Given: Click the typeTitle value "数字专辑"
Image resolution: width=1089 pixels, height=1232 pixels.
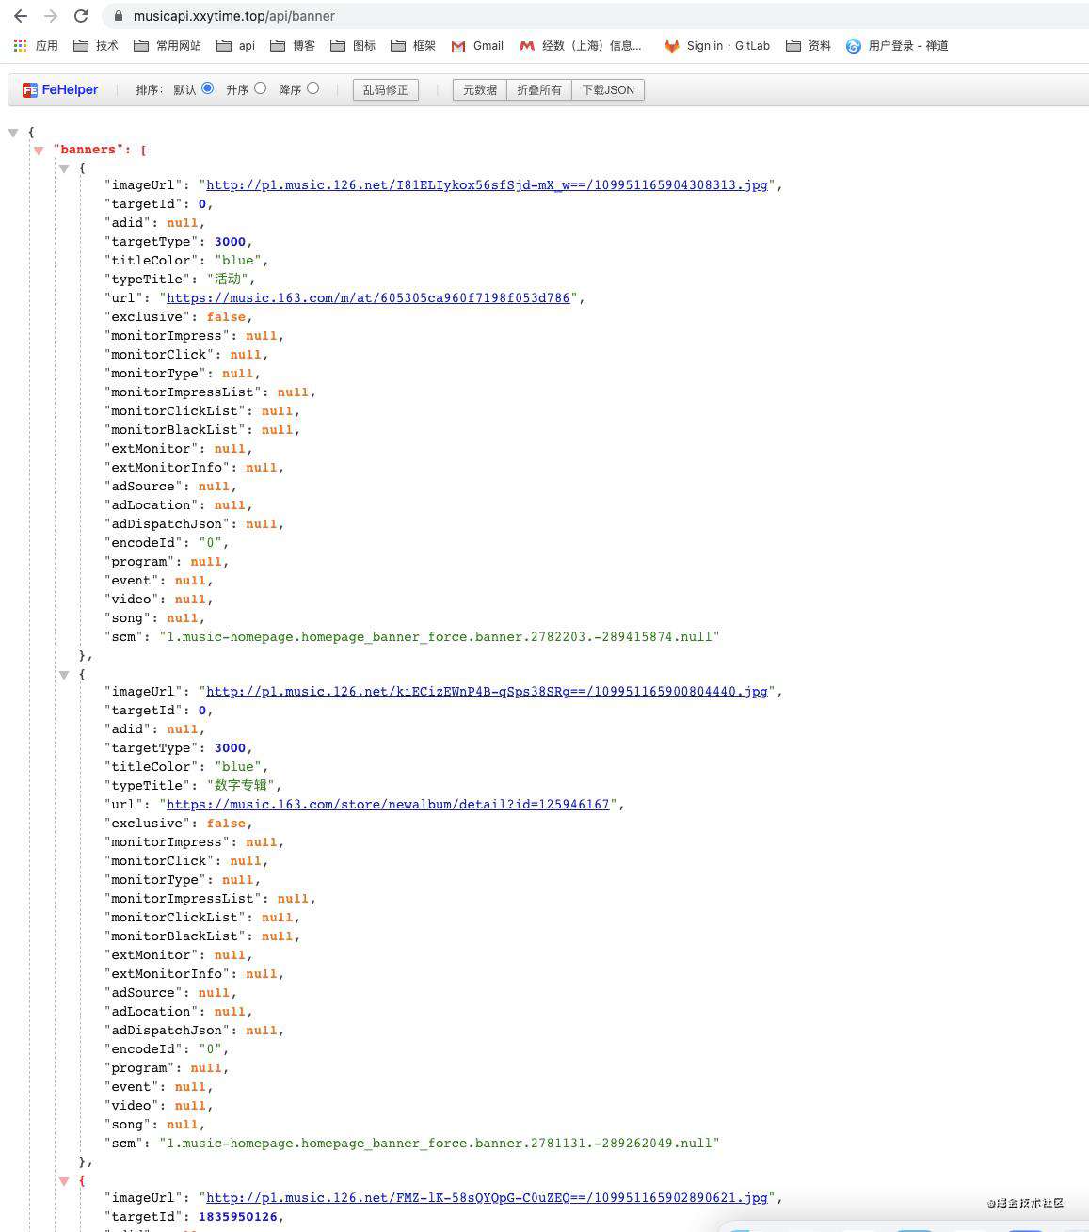Looking at the screenshot, I should tap(240, 786).
